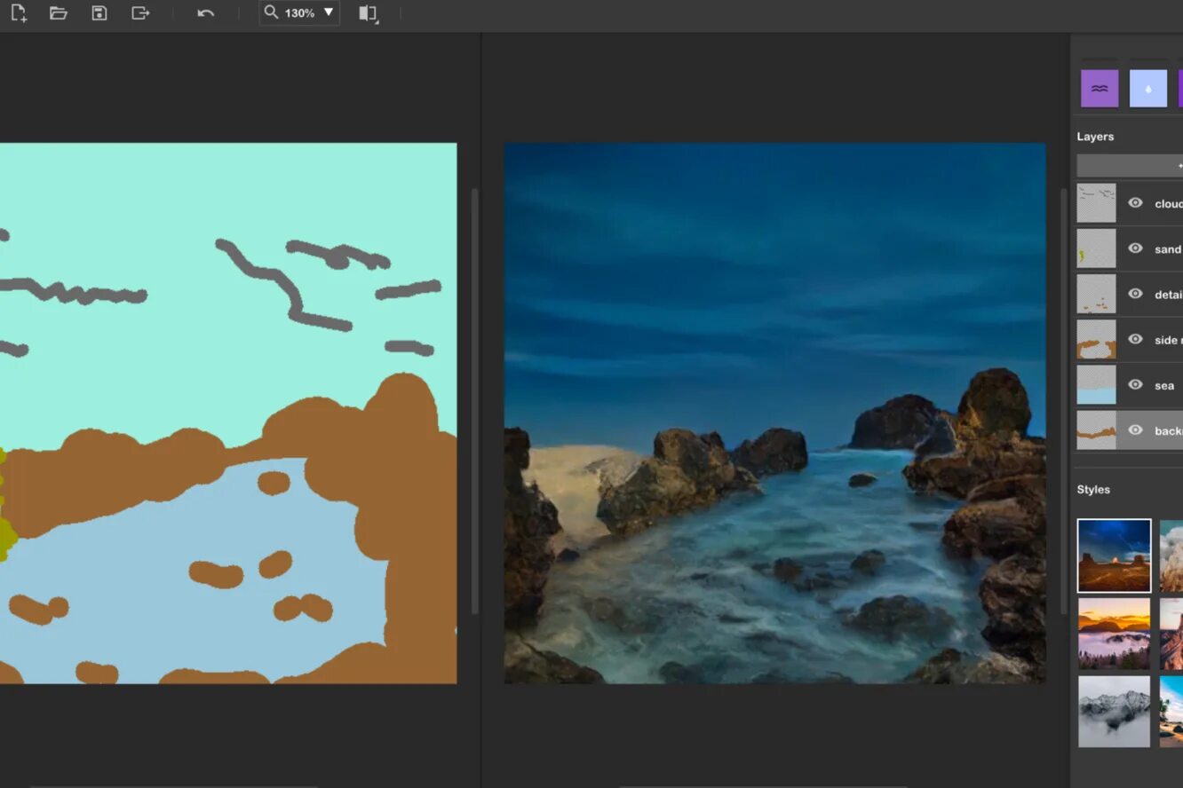This screenshot has width=1183, height=788.
Task: Hide the background layer via eye icon
Action: tap(1135, 430)
